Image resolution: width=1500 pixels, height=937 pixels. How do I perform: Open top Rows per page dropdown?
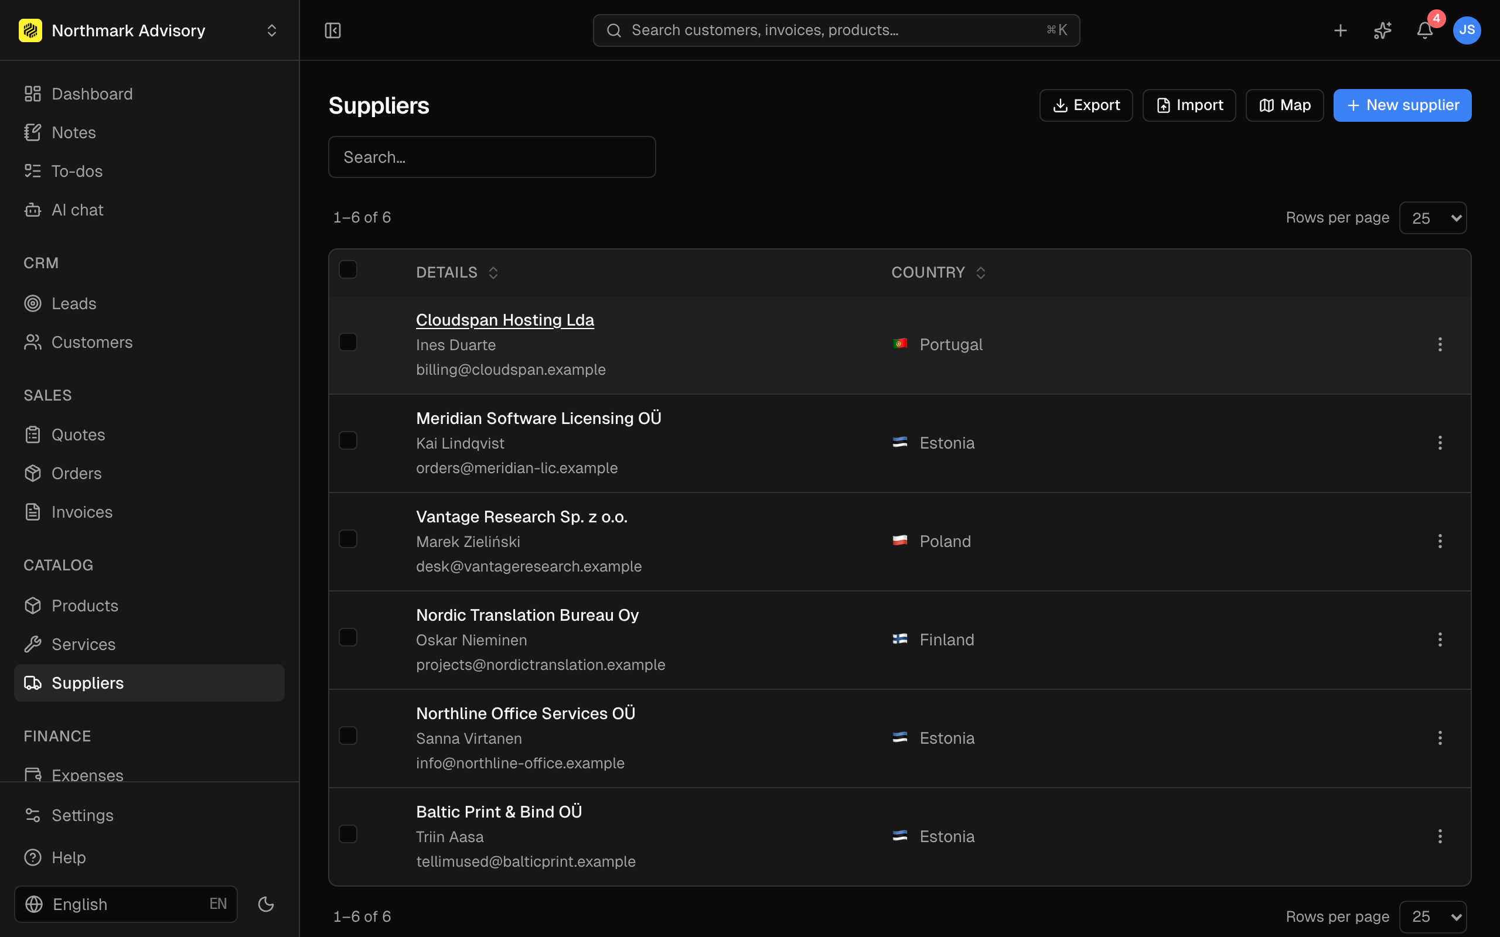(x=1433, y=217)
